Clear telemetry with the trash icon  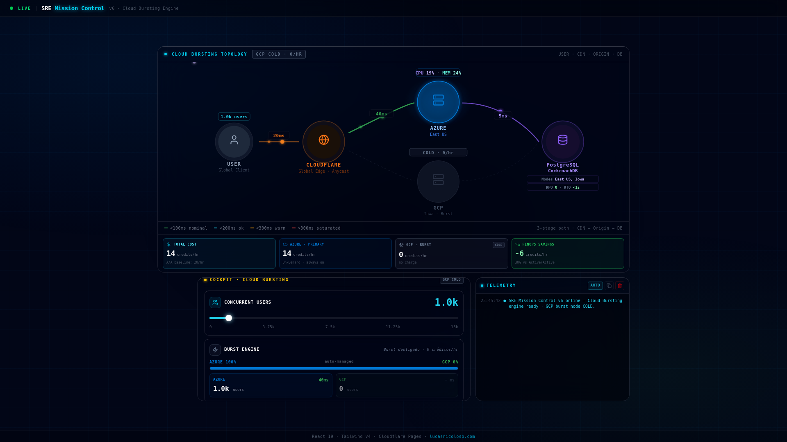(x=620, y=286)
